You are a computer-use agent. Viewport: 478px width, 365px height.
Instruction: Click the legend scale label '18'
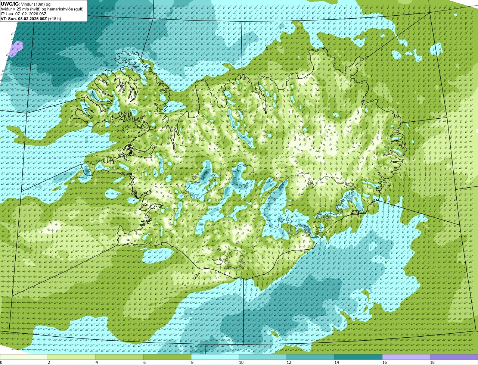432,362
